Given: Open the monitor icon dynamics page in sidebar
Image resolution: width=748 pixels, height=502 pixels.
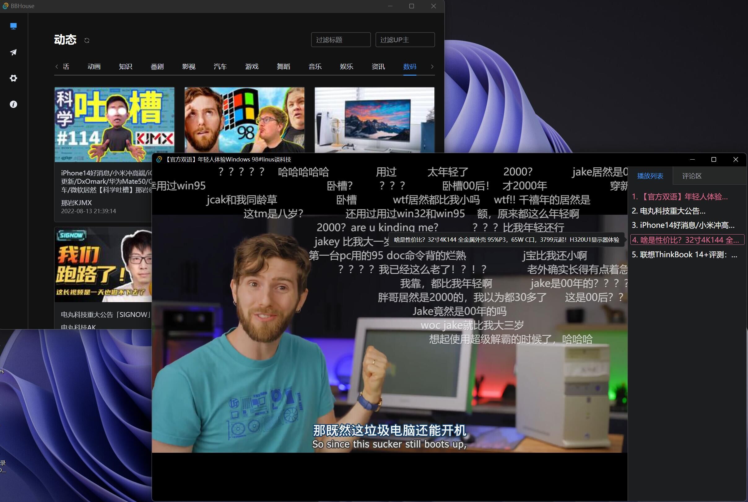Looking at the screenshot, I should (13, 26).
